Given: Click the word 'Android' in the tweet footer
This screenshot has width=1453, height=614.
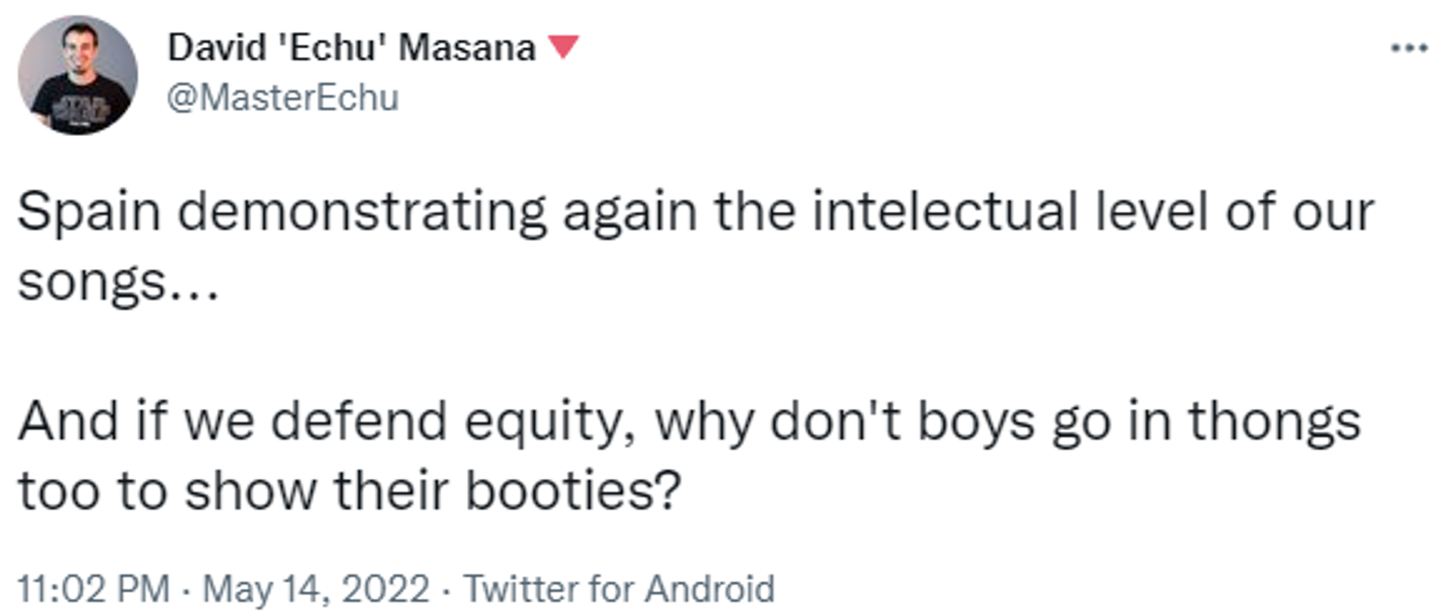Looking at the screenshot, I should pos(710,588).
